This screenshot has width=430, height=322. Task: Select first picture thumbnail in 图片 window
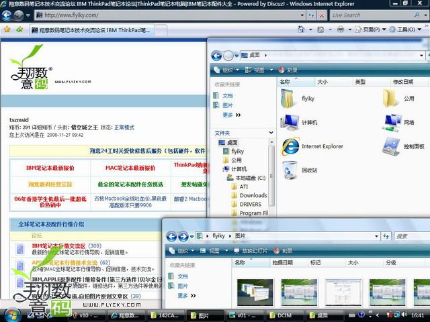click(255, 292)
